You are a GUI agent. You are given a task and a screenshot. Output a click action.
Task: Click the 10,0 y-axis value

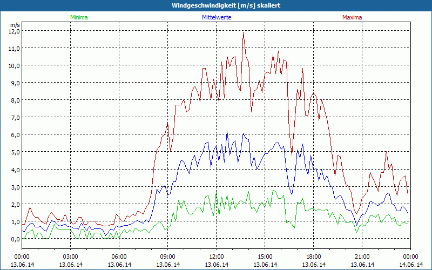[14, 66]
